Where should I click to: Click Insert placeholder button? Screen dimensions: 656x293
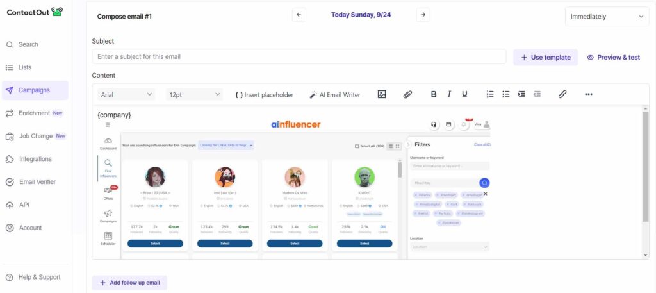265,95
